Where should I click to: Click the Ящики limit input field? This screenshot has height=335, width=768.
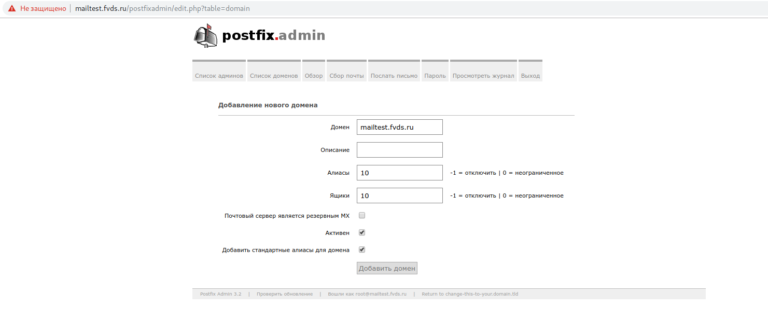click(x=400, y=196)
